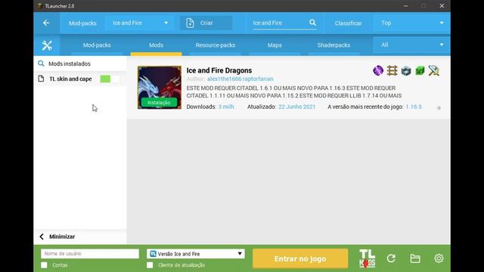
Task: Click the file icon beside TL skin and cape
Action: [41, 79]
